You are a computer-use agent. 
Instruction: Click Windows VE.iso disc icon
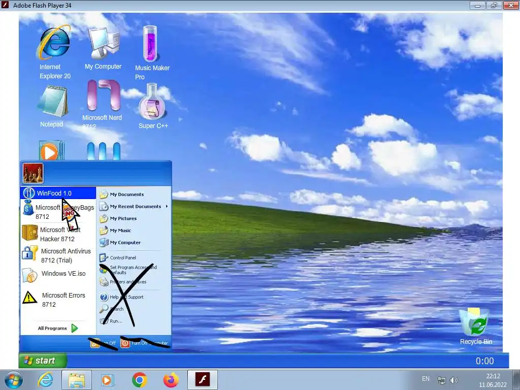29,275
